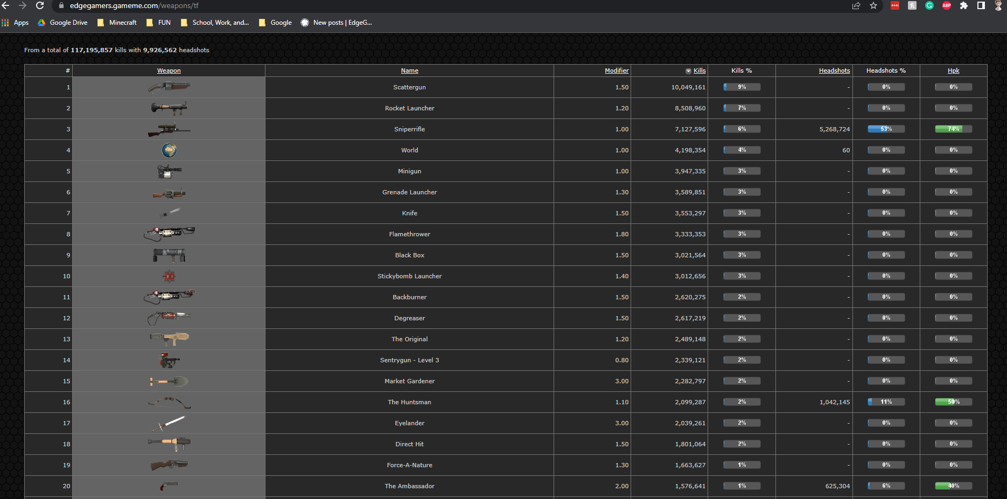Click the Sniperrifle headshots value 5,268,724
Image resolution: width=1007 pixels, height=499 pixels.
pos(835,129)
